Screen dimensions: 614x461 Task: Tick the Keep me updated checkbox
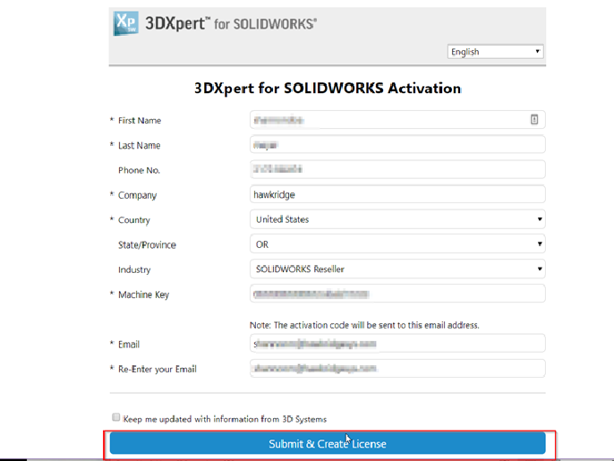(116, 417)
